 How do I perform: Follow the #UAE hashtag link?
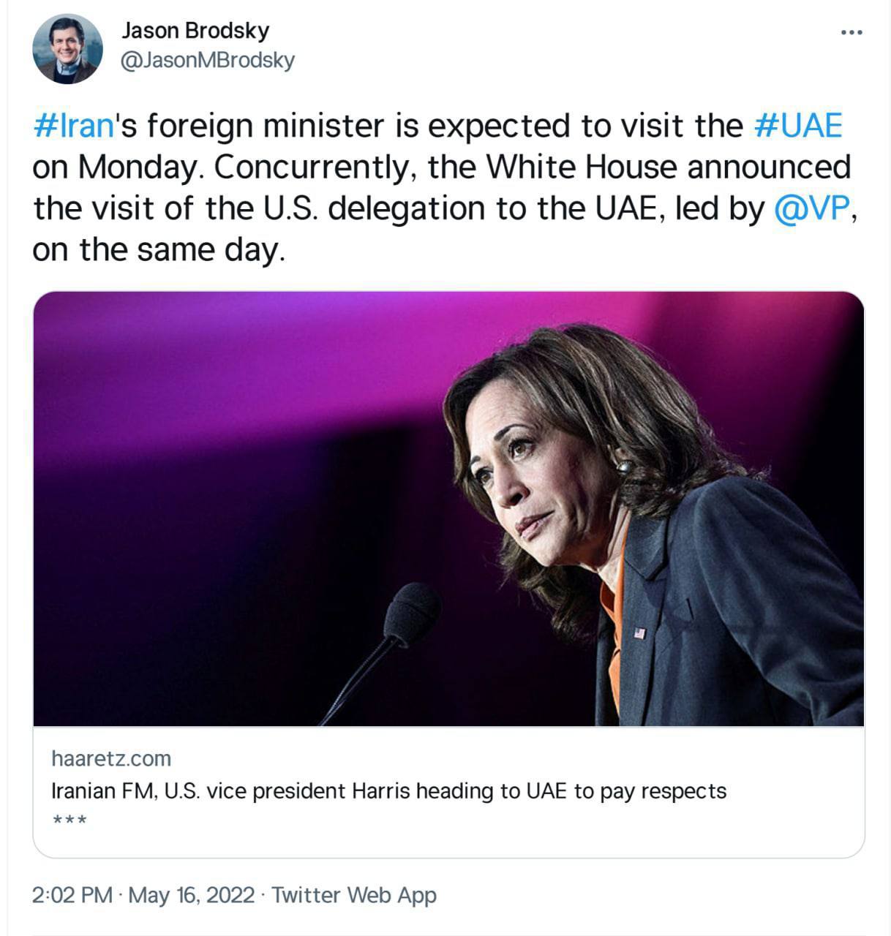798,126
